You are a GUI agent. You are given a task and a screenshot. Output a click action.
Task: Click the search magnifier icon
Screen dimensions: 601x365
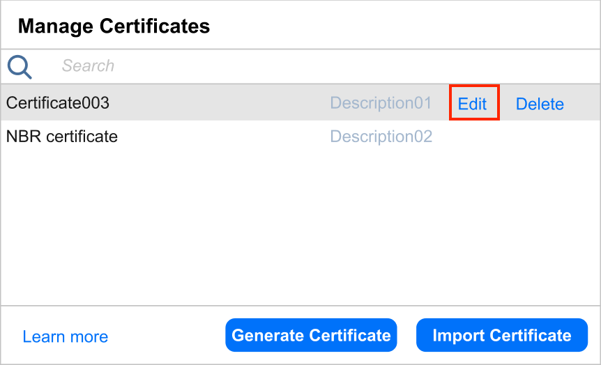(20, 67)
